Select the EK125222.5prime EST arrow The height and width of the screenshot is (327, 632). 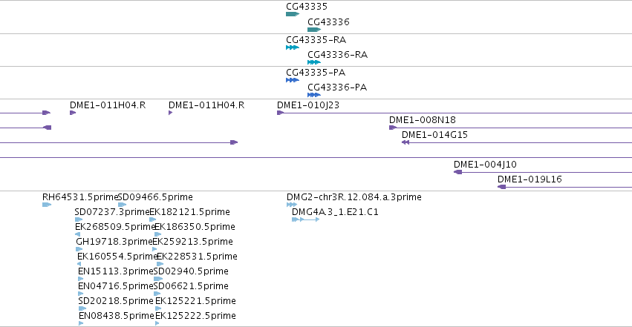[x=157, y=323]
